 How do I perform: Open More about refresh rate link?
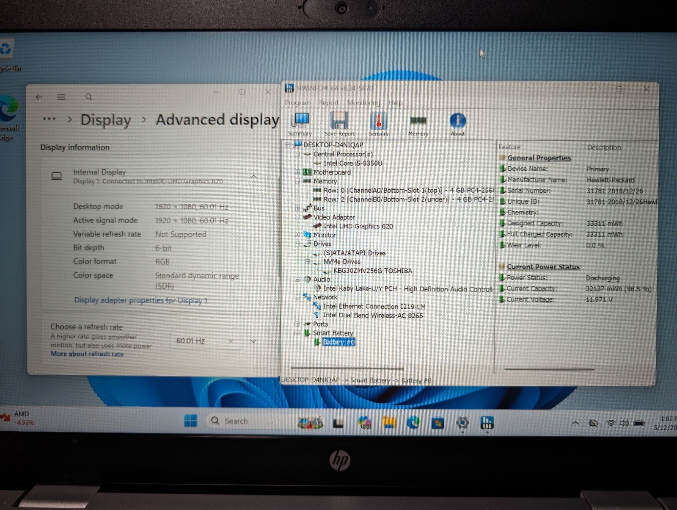[x=87, y=354]
